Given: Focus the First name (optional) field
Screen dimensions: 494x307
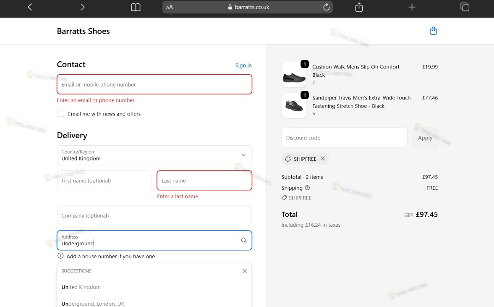Looking at the screenshot, I should click(104, 180).
